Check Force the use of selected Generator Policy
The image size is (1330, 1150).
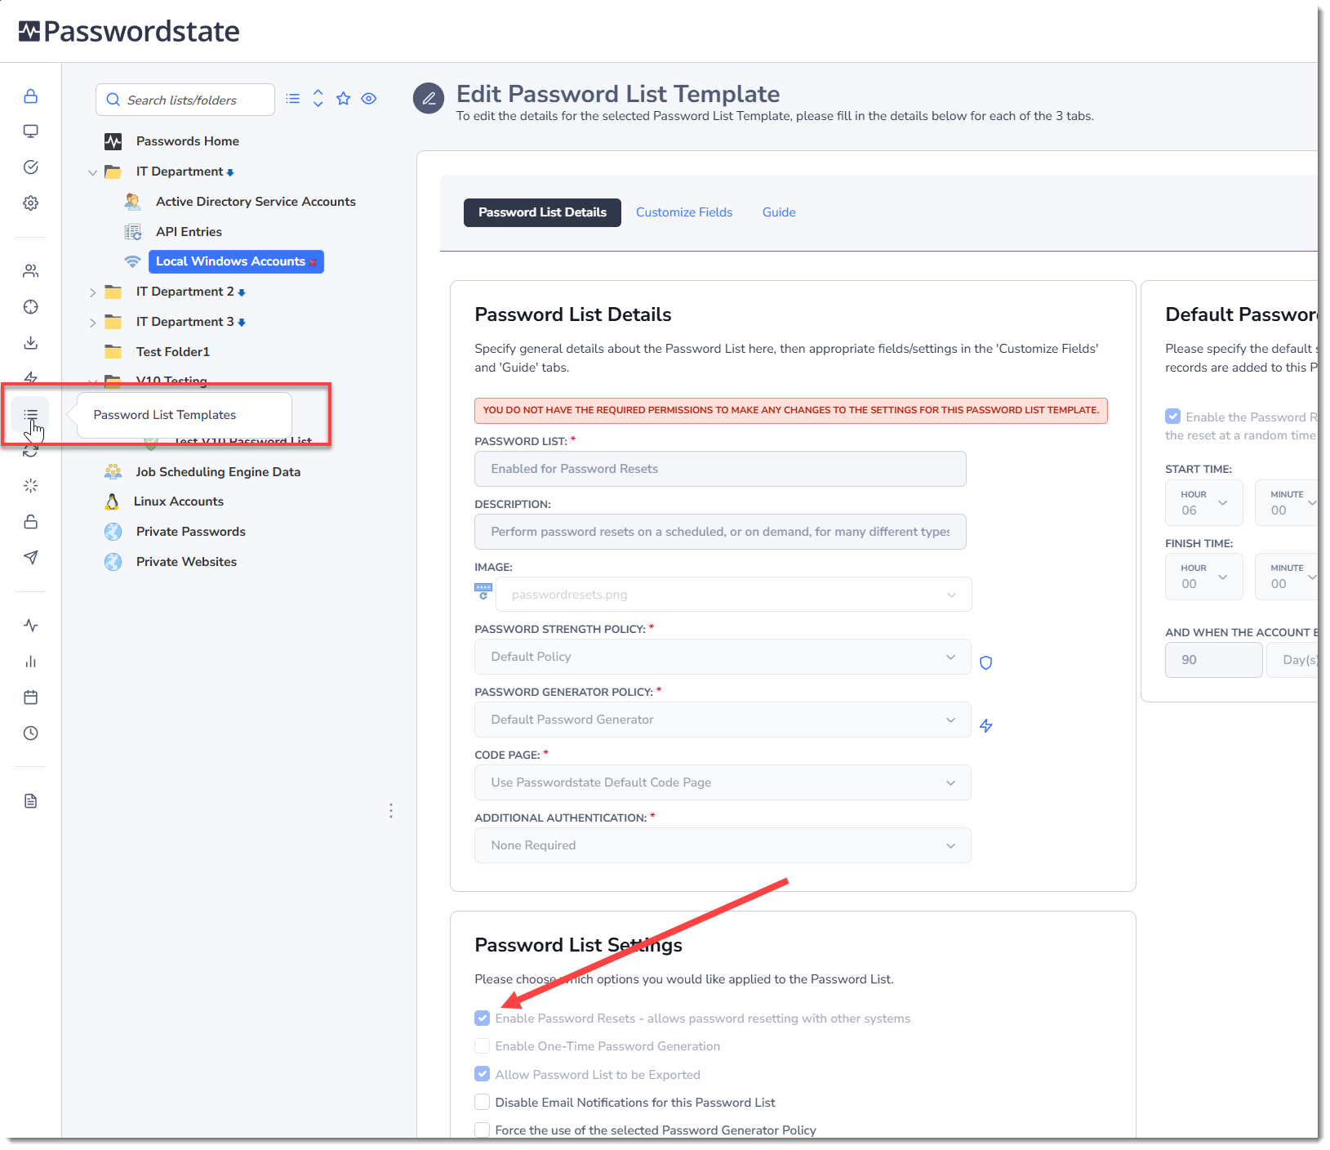point(483,1130)
